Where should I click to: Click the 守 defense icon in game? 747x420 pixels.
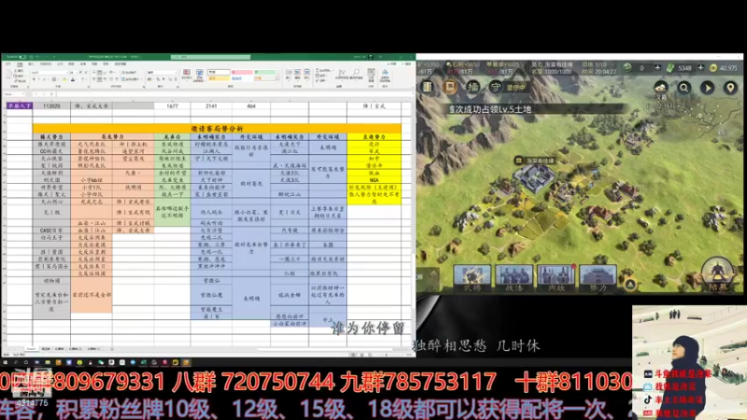coord(496,87)
